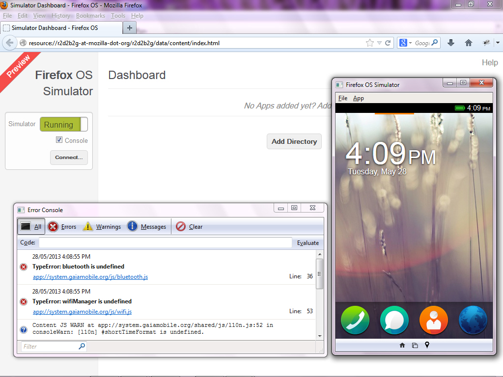Open the Contacts app icon in simulator
The image size is (503, 377).
434,320
